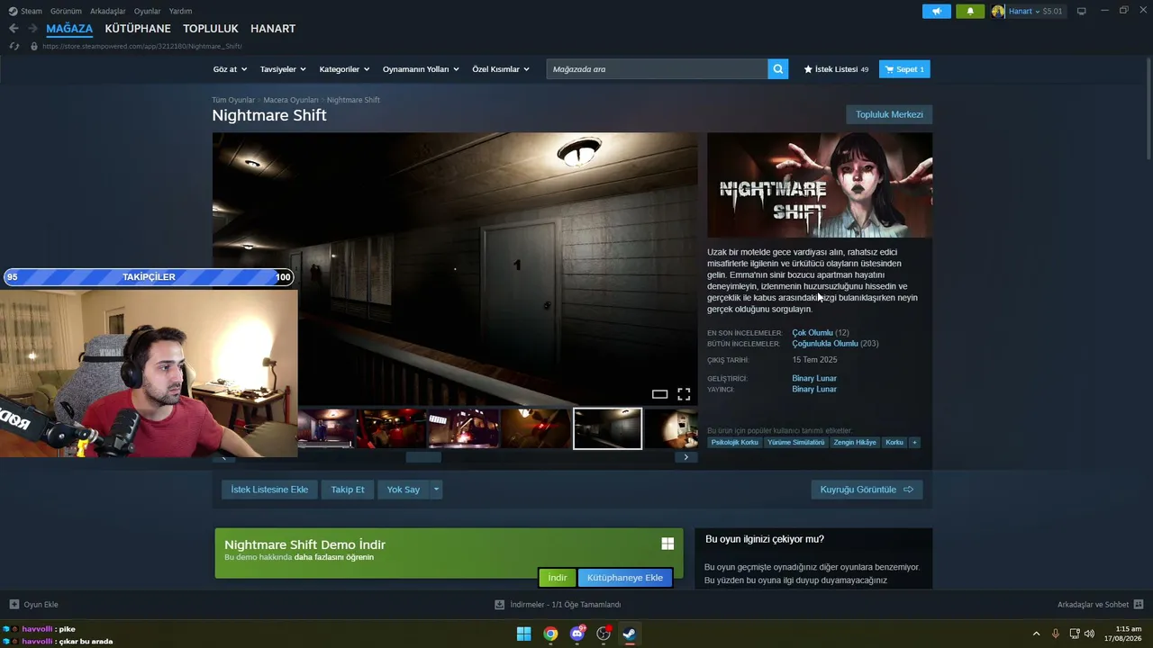The width and height of the screenshot is (1153, 648).
Task: Open the Binary Lunar developer link
Action: pyautogui.click(x=814, y=378)
